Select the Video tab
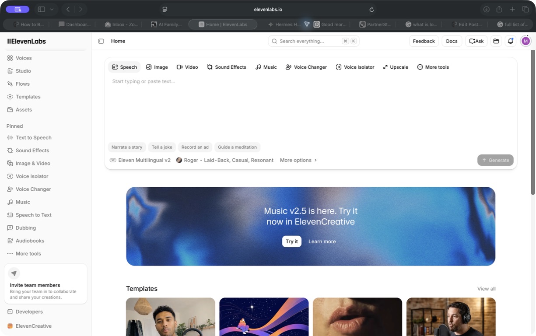Image resolution: width=536 pixels, height=336 pixels. 187,67
